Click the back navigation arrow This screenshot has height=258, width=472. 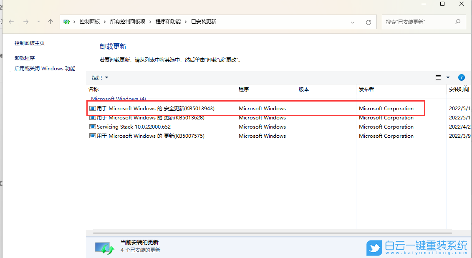pyautogui.click(x=11, y=22)
